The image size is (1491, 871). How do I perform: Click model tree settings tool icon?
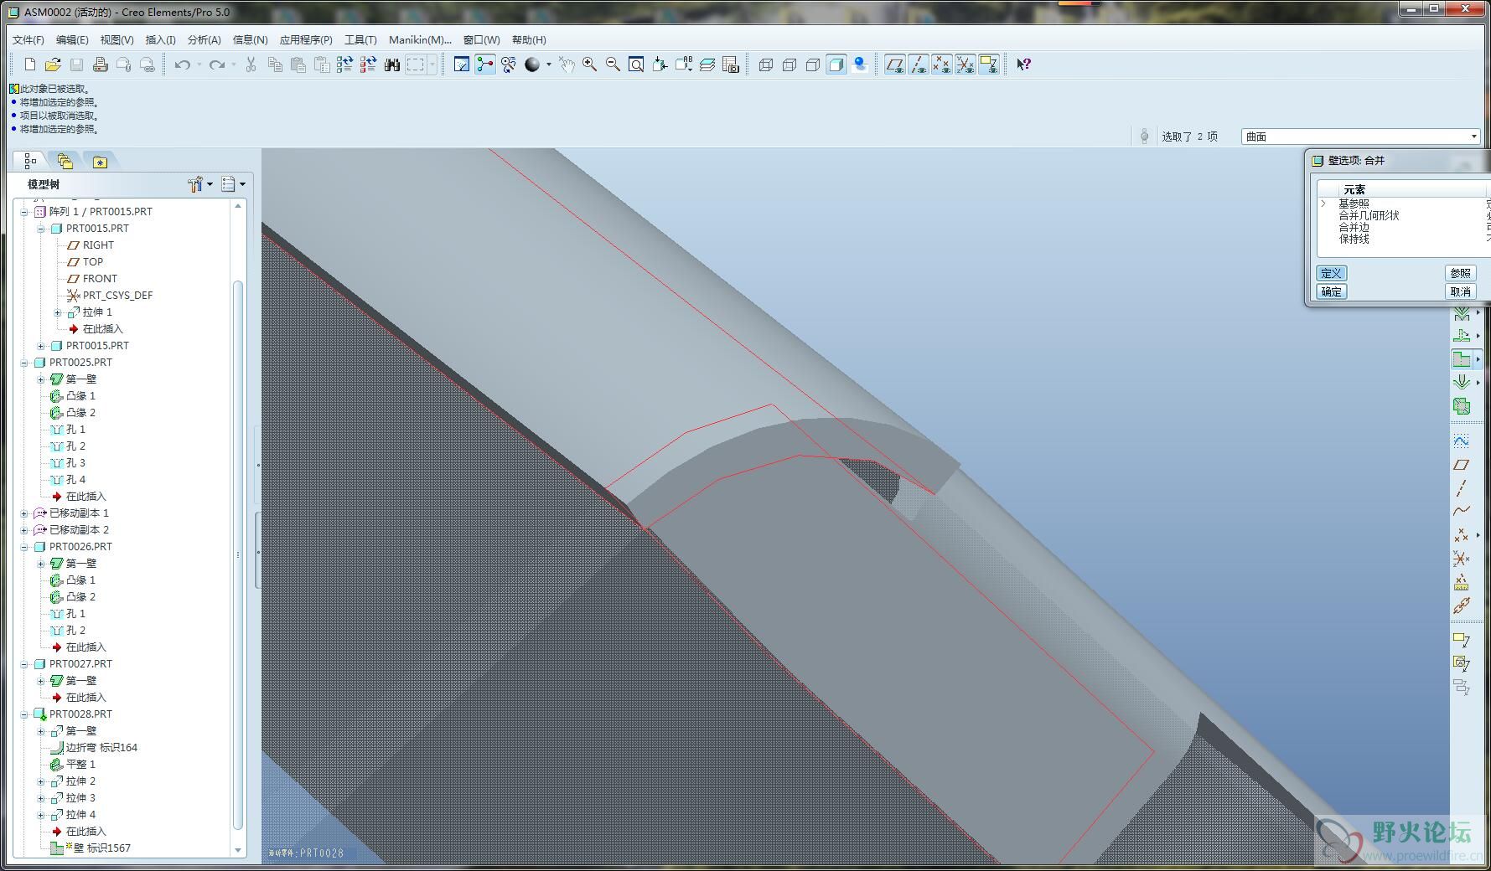(196, 184)
